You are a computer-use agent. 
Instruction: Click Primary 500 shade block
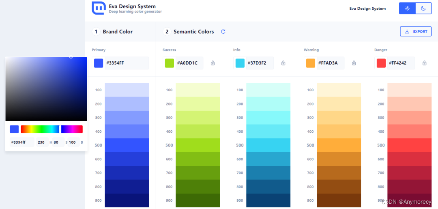coord(127,145)
